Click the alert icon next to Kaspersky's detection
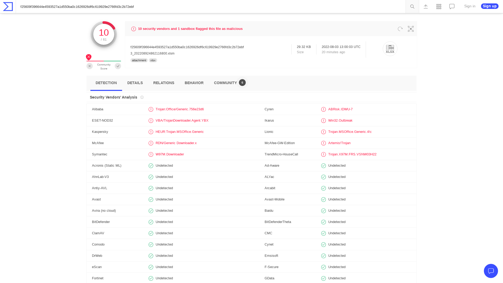503x283 pixels. coord(151,132)
